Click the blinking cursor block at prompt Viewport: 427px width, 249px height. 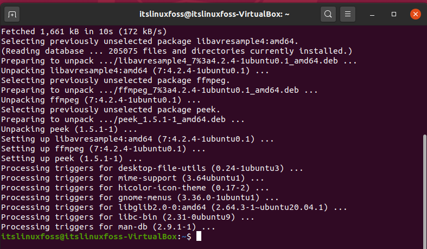coord(199,236)
